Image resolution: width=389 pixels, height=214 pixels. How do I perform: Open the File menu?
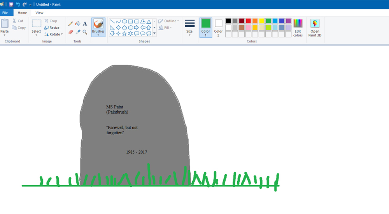(x=5, y=13)
